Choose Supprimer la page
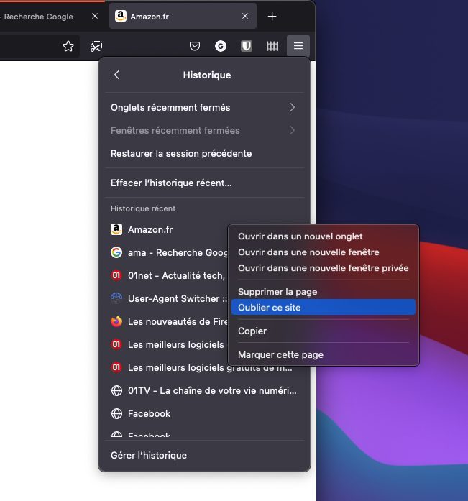This screenshot has width=468, height=501. [x=277, y=292]
